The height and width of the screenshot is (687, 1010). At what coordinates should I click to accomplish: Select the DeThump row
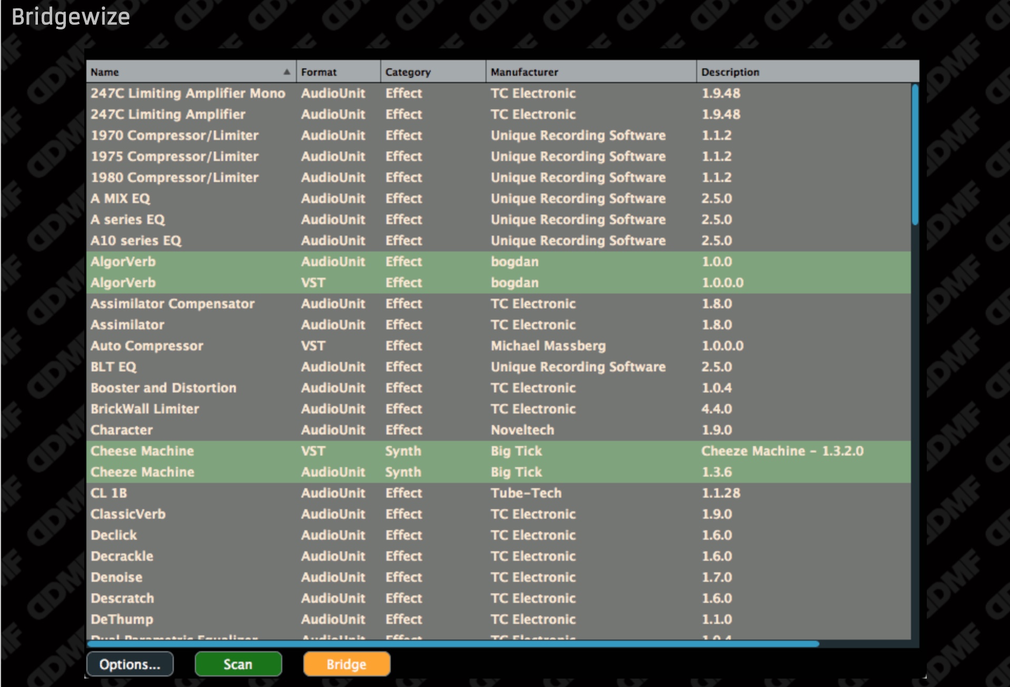point(499,619)
